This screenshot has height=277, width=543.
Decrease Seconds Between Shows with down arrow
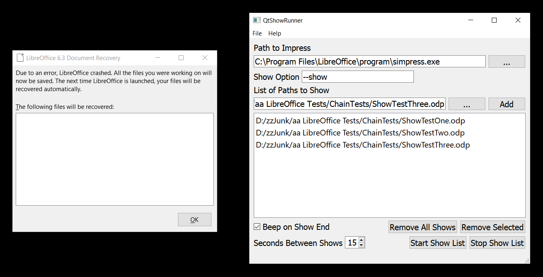point(361,245)
